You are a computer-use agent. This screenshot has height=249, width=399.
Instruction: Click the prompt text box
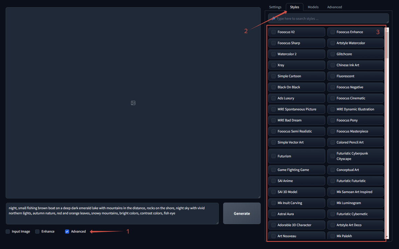coord(112,213)
